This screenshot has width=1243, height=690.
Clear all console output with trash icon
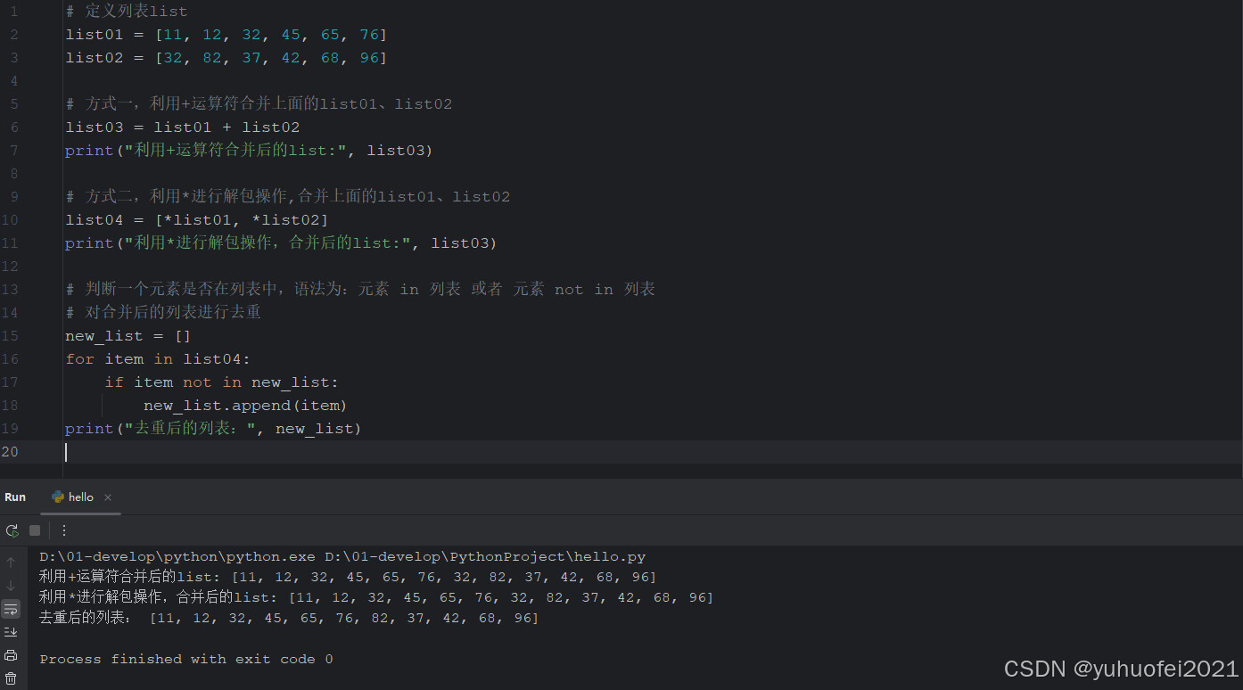coord(11,678)
